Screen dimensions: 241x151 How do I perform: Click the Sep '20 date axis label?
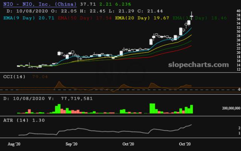tap(71, 144)
